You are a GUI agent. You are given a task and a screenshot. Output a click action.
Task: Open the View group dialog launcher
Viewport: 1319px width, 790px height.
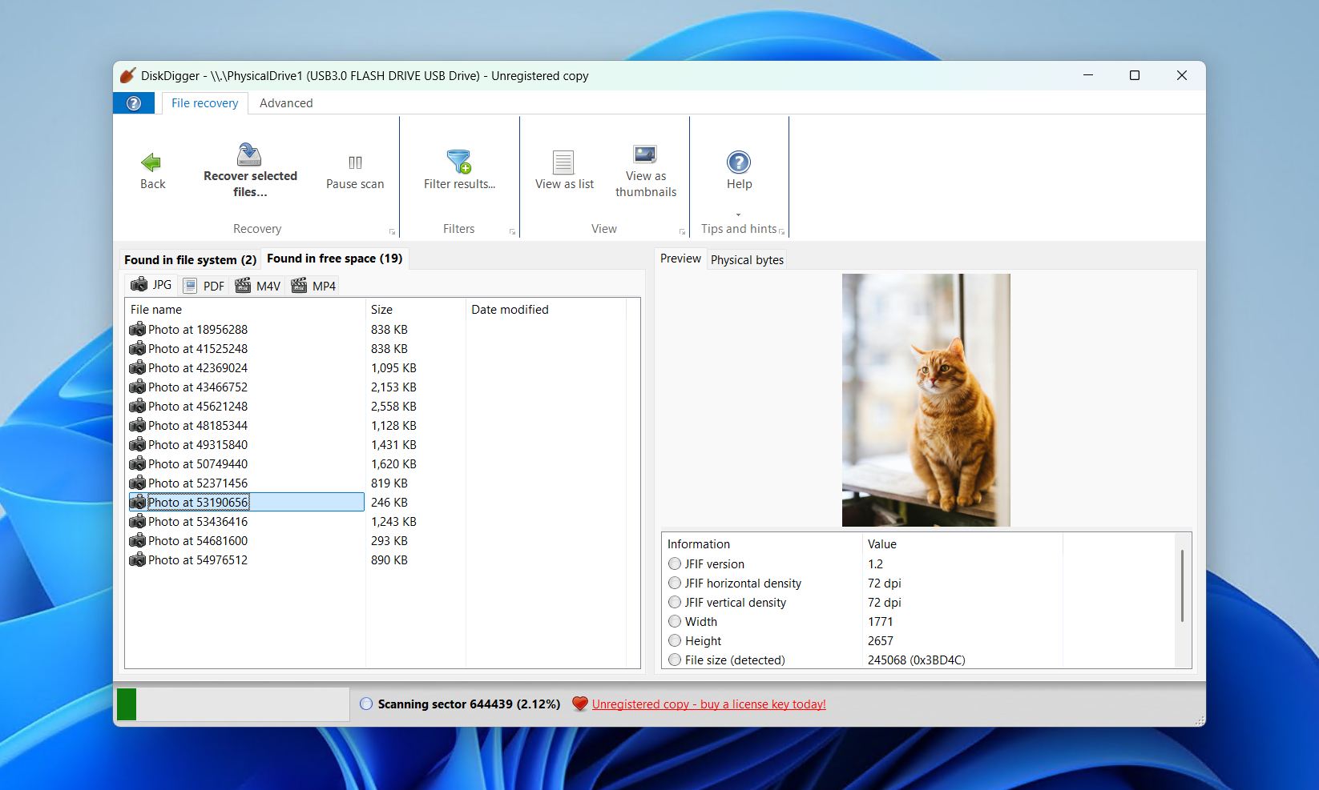tap(682, 231)
